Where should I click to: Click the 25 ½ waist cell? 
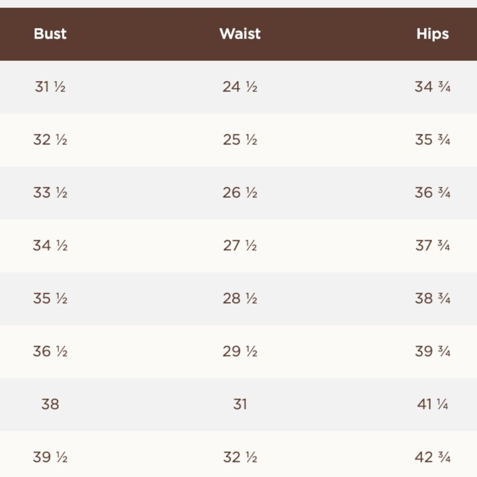[x=240, y=140]
